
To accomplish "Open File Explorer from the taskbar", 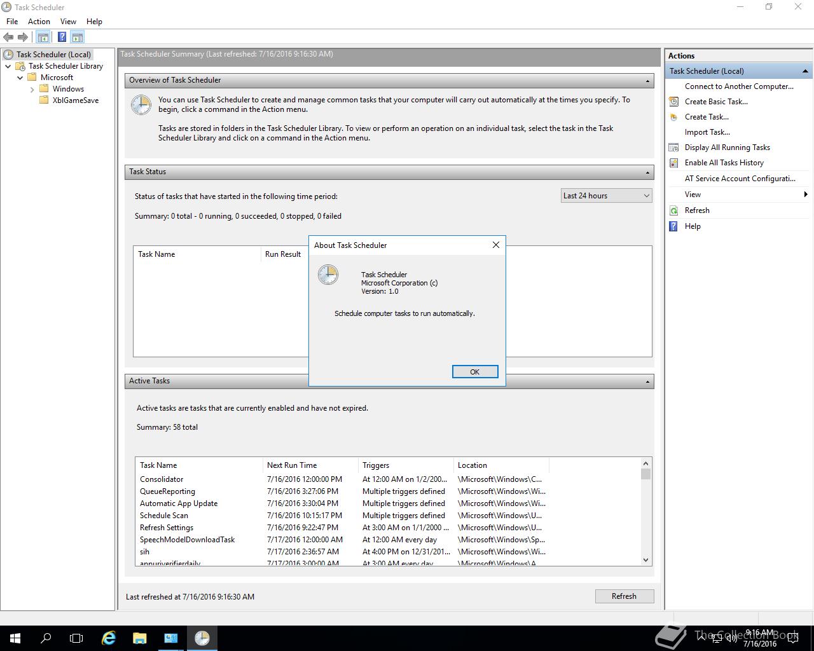I will pyautogui.click(x=139, y=638).
